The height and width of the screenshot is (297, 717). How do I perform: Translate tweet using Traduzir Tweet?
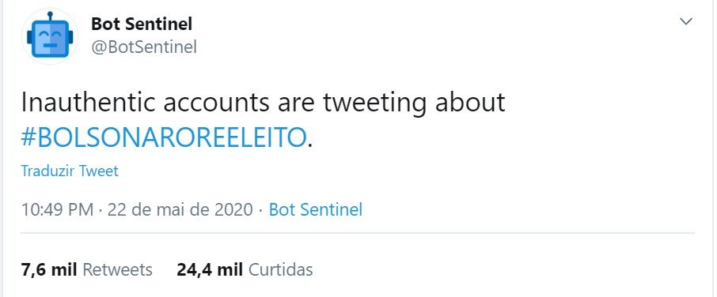(70, 171)
